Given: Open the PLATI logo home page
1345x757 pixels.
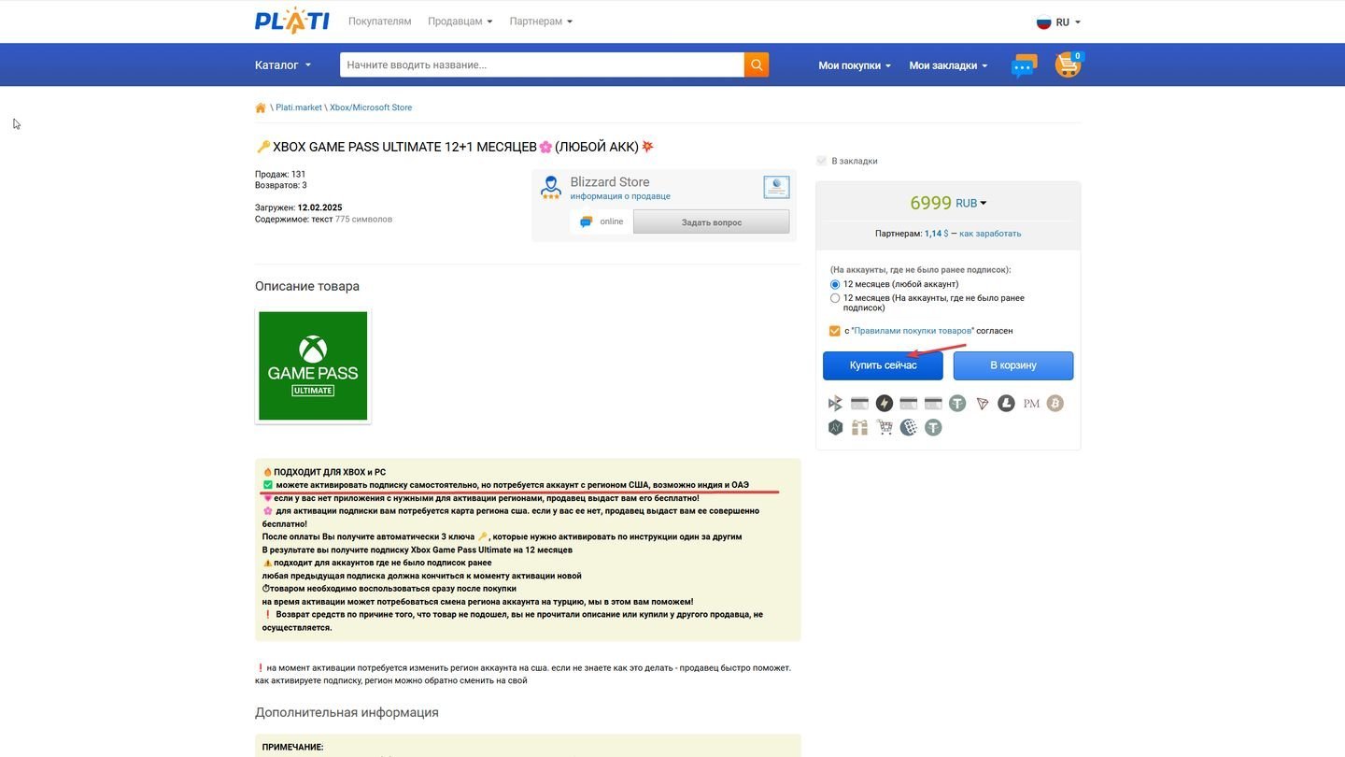Looking at the screenshot, I should 292,21.
